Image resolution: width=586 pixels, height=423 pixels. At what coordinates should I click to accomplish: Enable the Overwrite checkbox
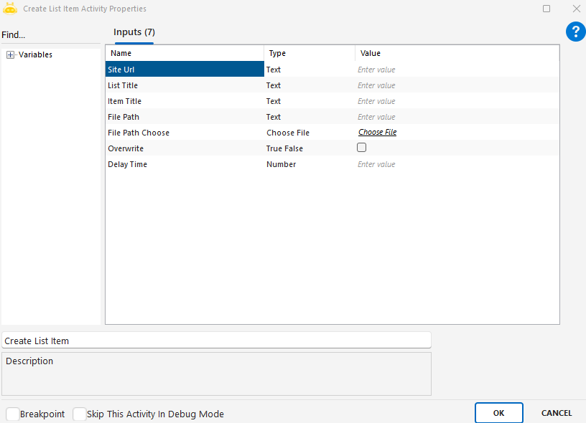tap(362, 148)
